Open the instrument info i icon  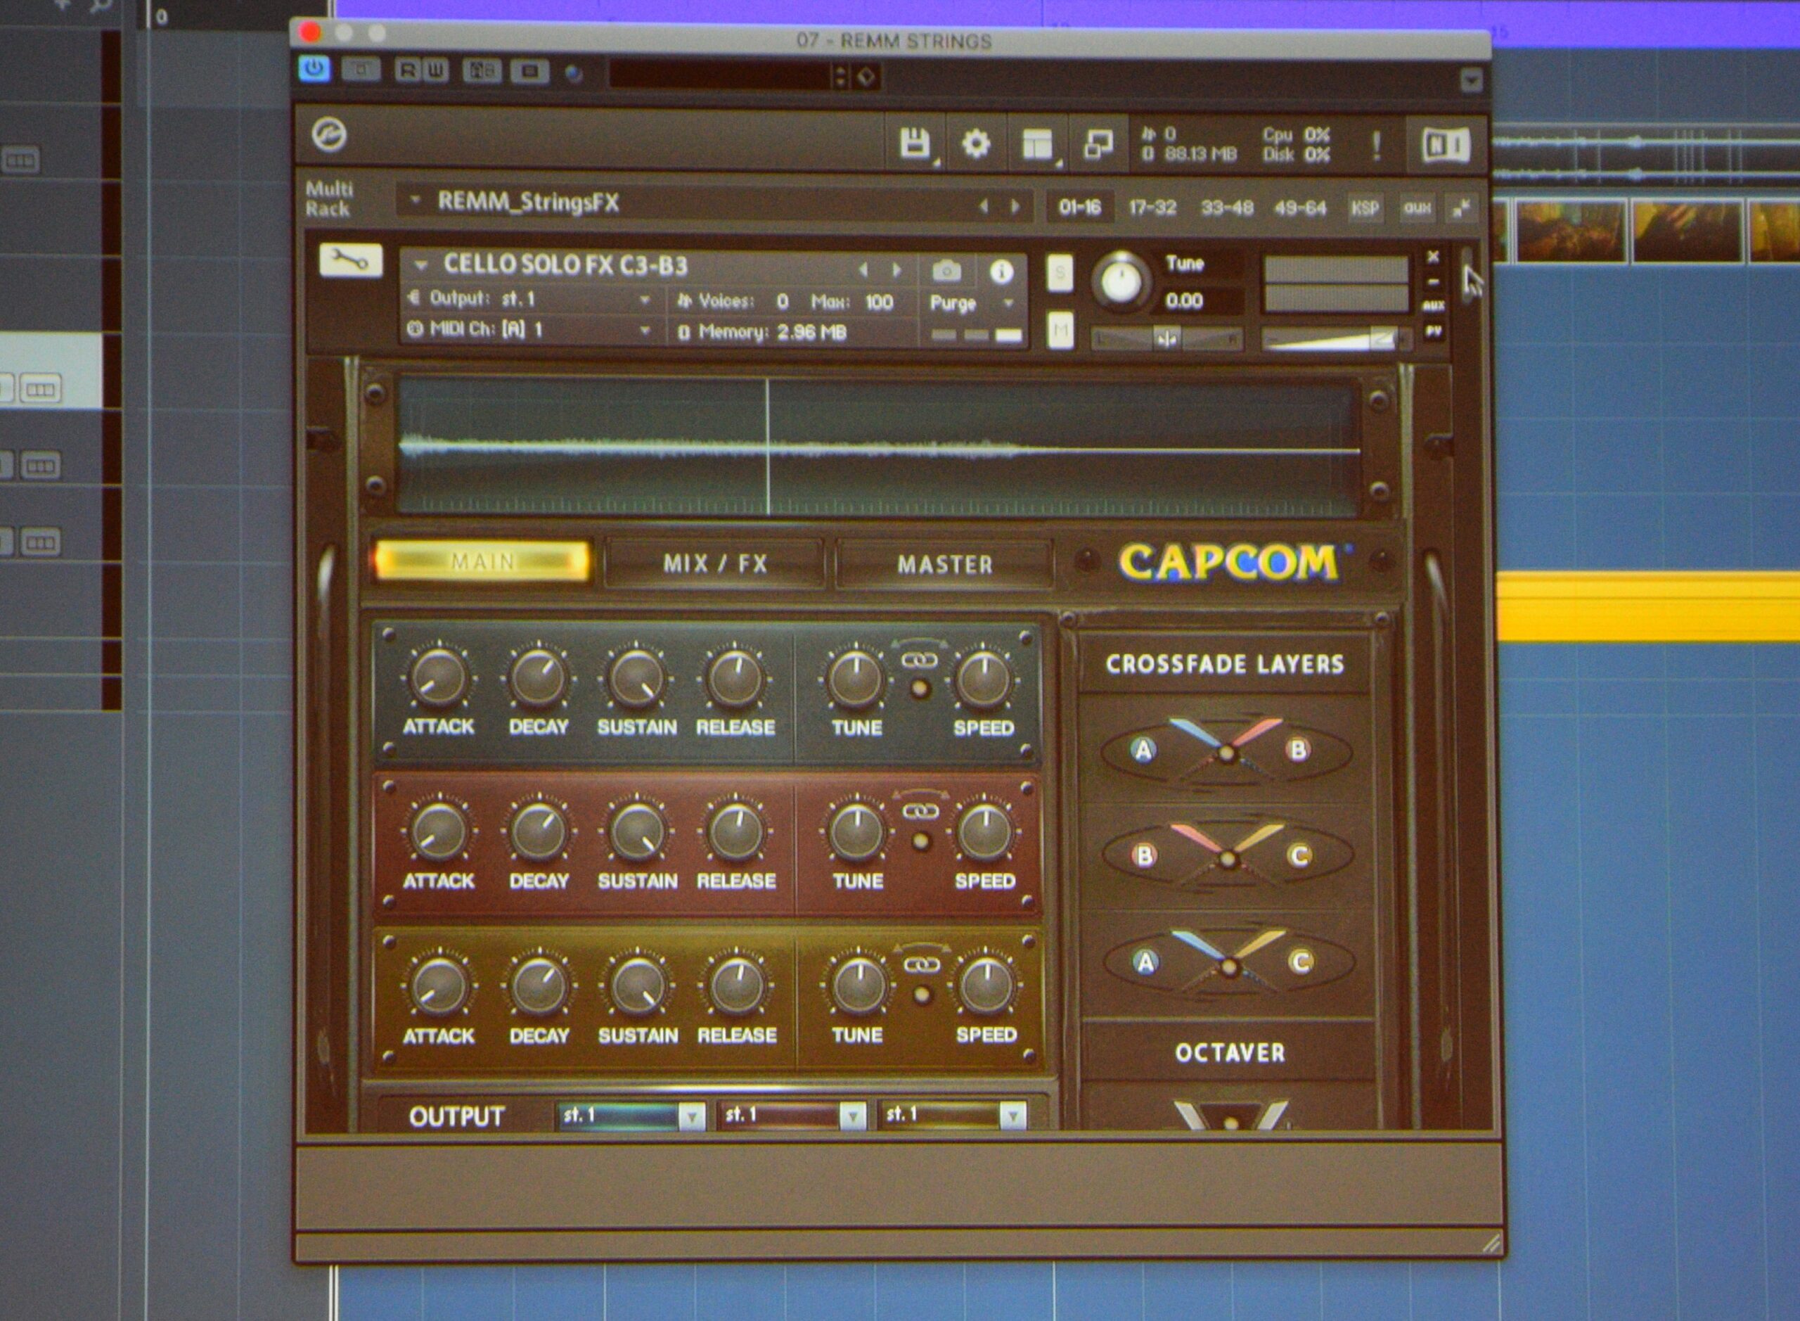pos(1001,272)
